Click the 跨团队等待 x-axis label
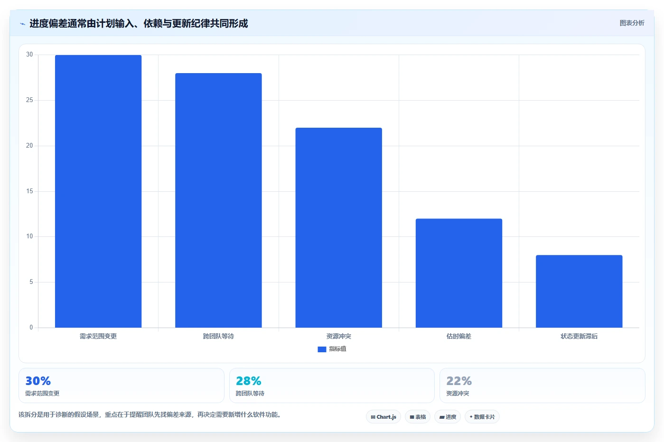 218,336
